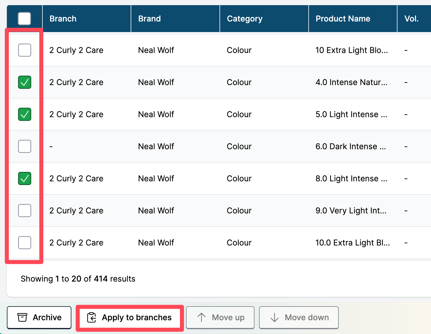Click the Move down arrow icon
The width and height of the screenshot is (431, 334).
click(x=275, y=317)
